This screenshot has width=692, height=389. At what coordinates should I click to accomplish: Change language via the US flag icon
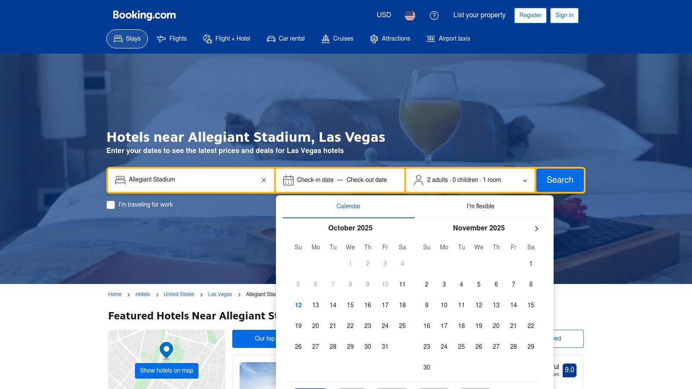click(410, 16)
